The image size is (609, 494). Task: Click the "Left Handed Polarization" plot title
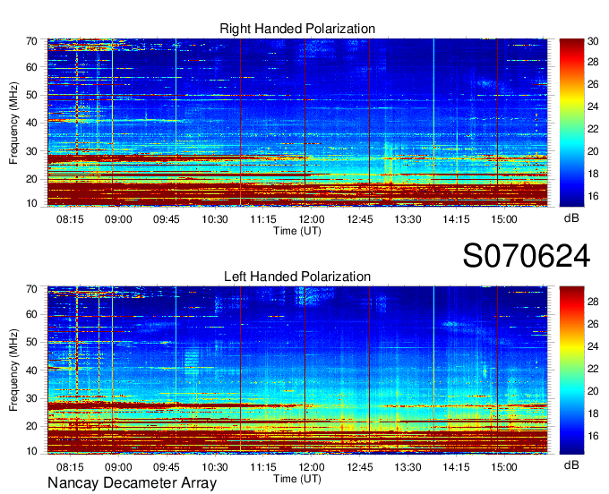click(297, 277)
